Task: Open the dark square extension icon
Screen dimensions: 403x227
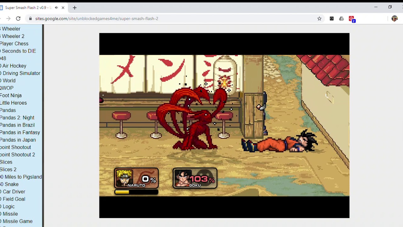Action: (x=332, y=19)
